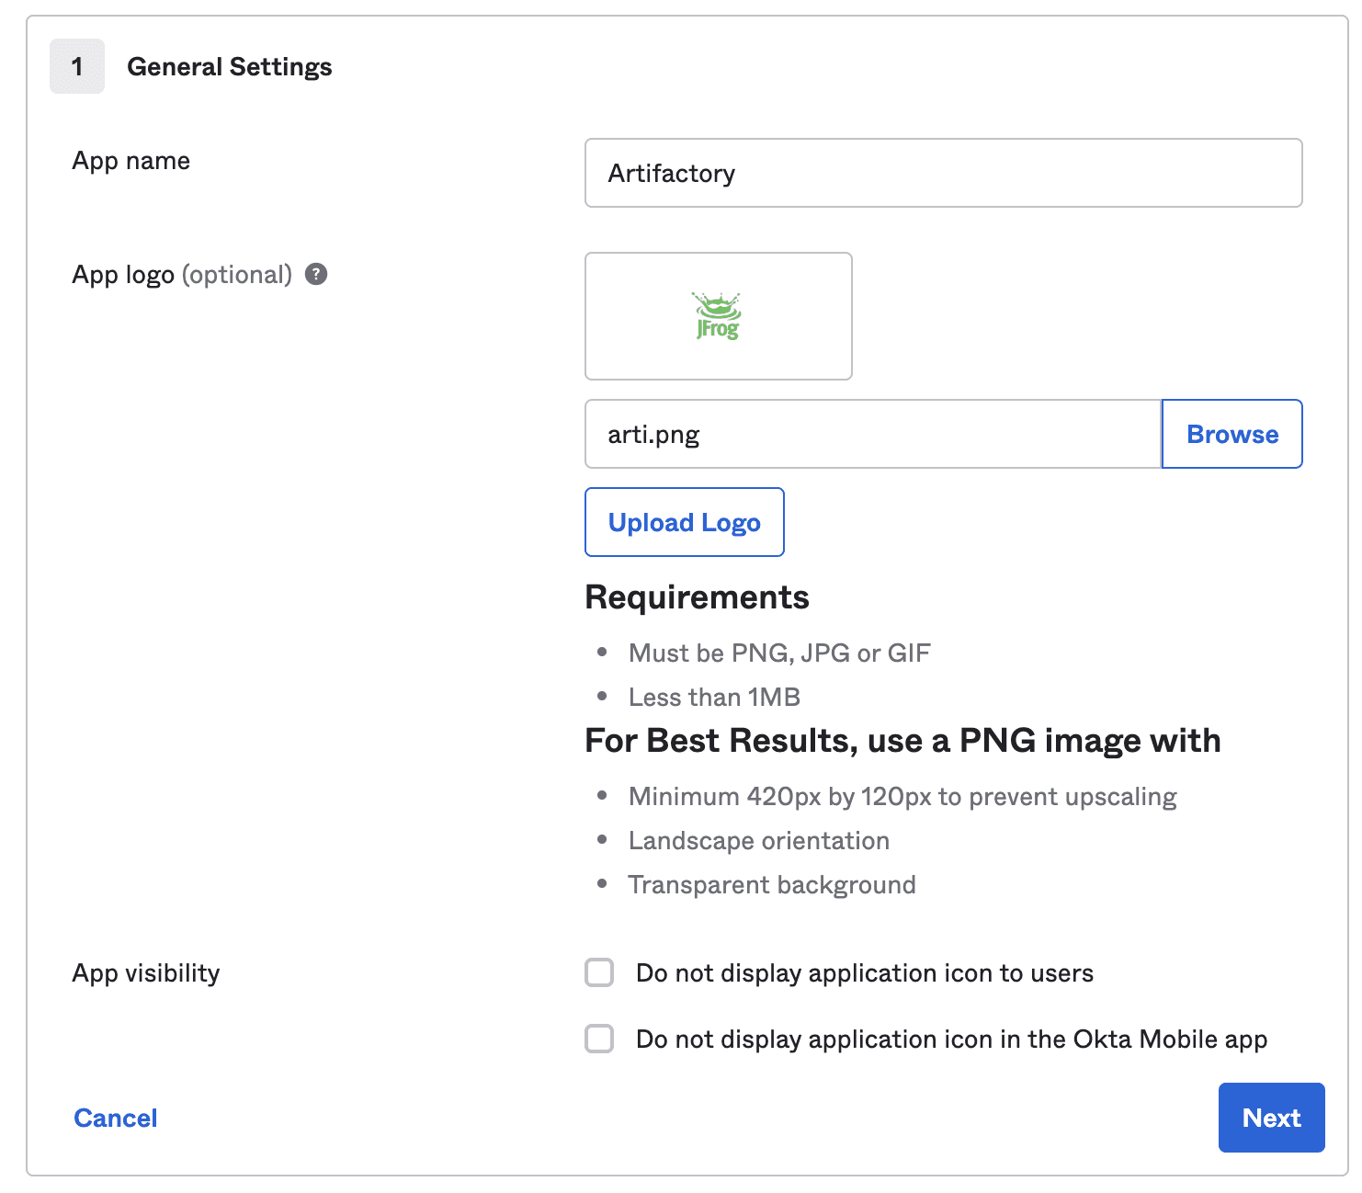Click 'Must be PNG, JPG or GIF' text

(x=779, y=653)
